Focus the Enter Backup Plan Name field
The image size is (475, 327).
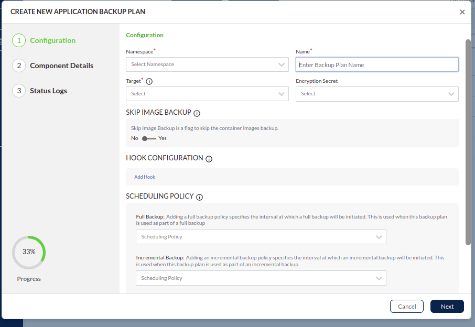coord(377,64)
